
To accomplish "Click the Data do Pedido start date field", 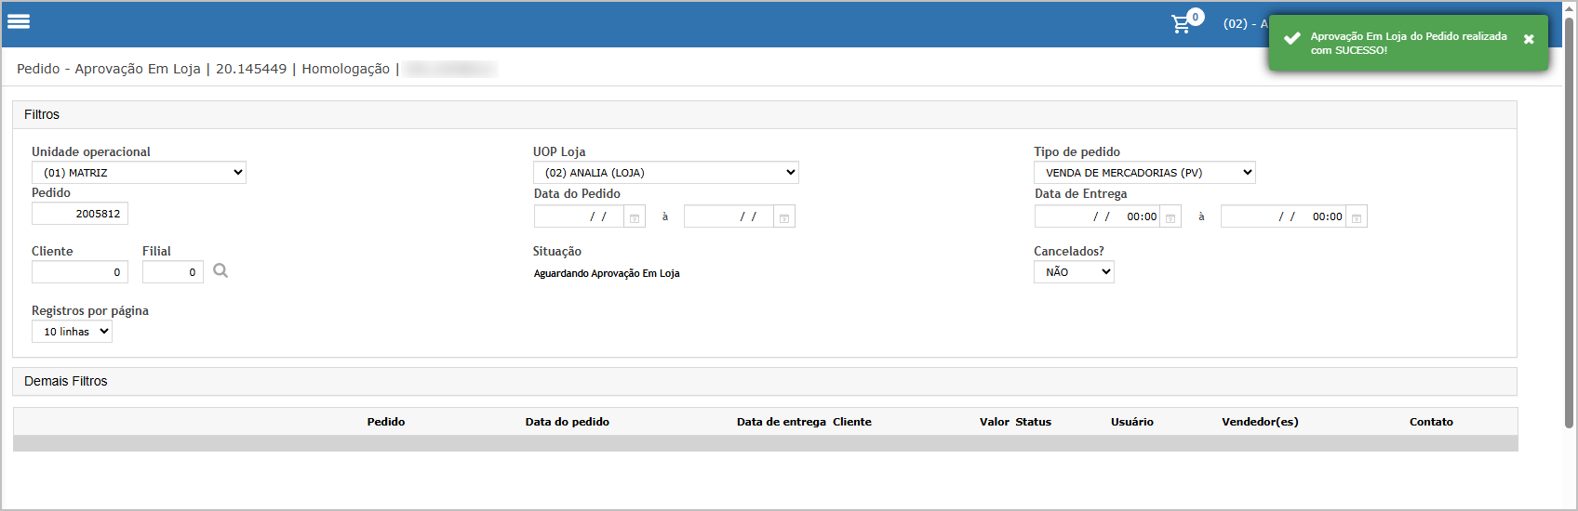I will pos(579,216).
